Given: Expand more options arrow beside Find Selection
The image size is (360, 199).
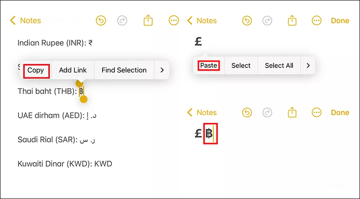Looking at the screenshot, I should coord(162,70).
